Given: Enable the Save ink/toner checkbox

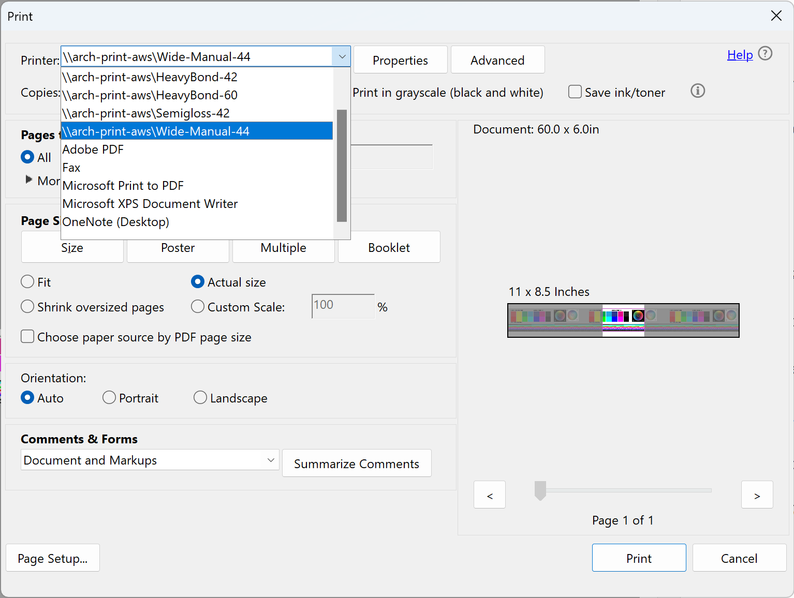Looking at the screenshot, I should tap(575, 92).
